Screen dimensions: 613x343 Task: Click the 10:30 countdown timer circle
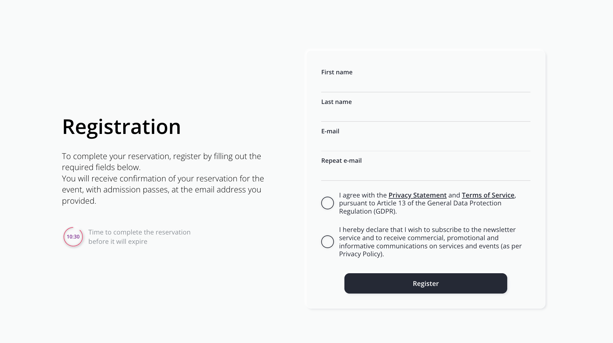(73, 237)
